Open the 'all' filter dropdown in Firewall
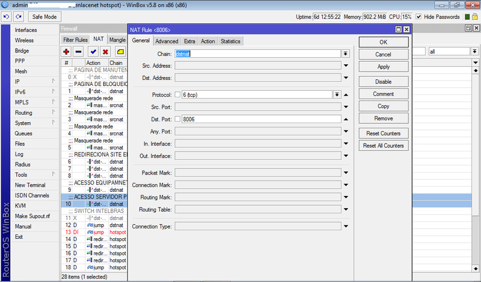 pos(474,51)
